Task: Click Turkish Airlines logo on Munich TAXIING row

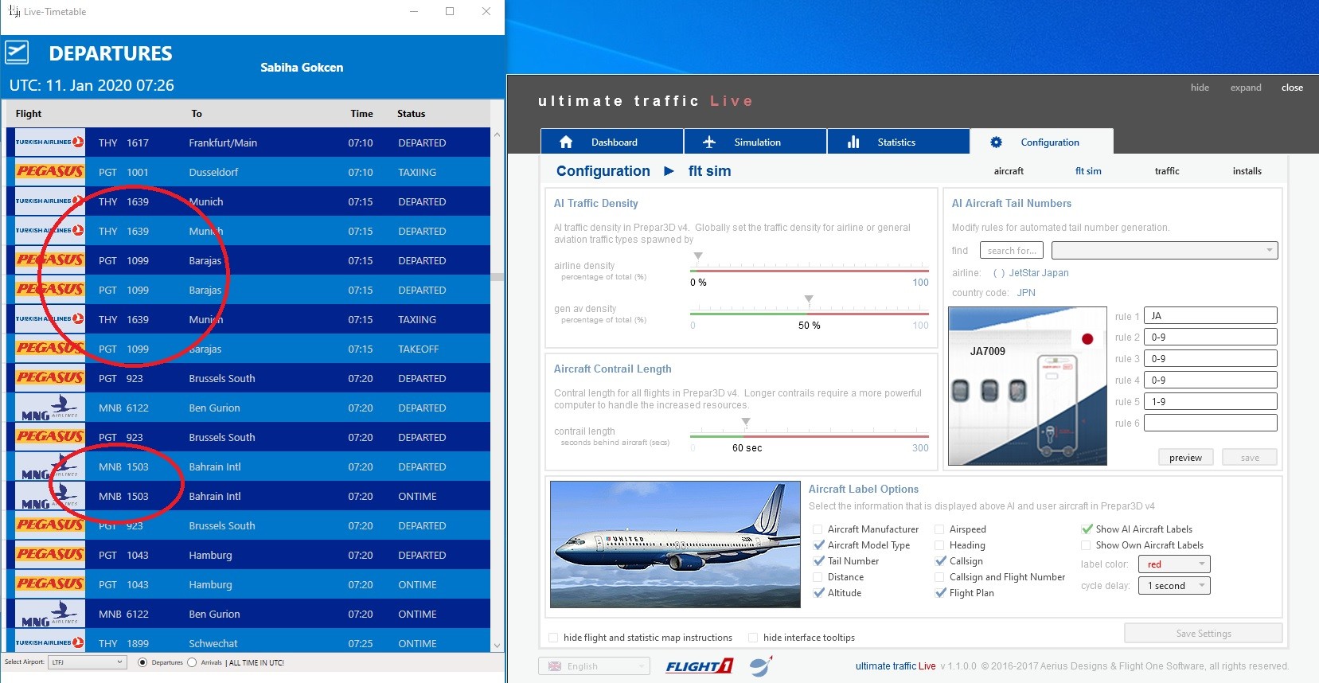Action: click(49, 319)
